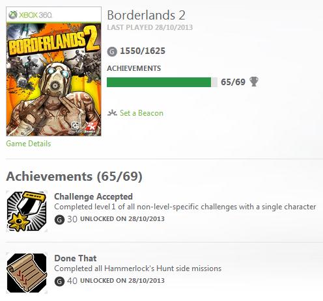Screen dimensions: 323x301
Task: Select the Done That achievement title
Action: (76, 258)
